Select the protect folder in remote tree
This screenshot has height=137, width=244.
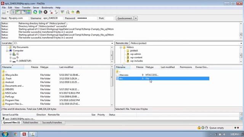(x=134, y=51)
